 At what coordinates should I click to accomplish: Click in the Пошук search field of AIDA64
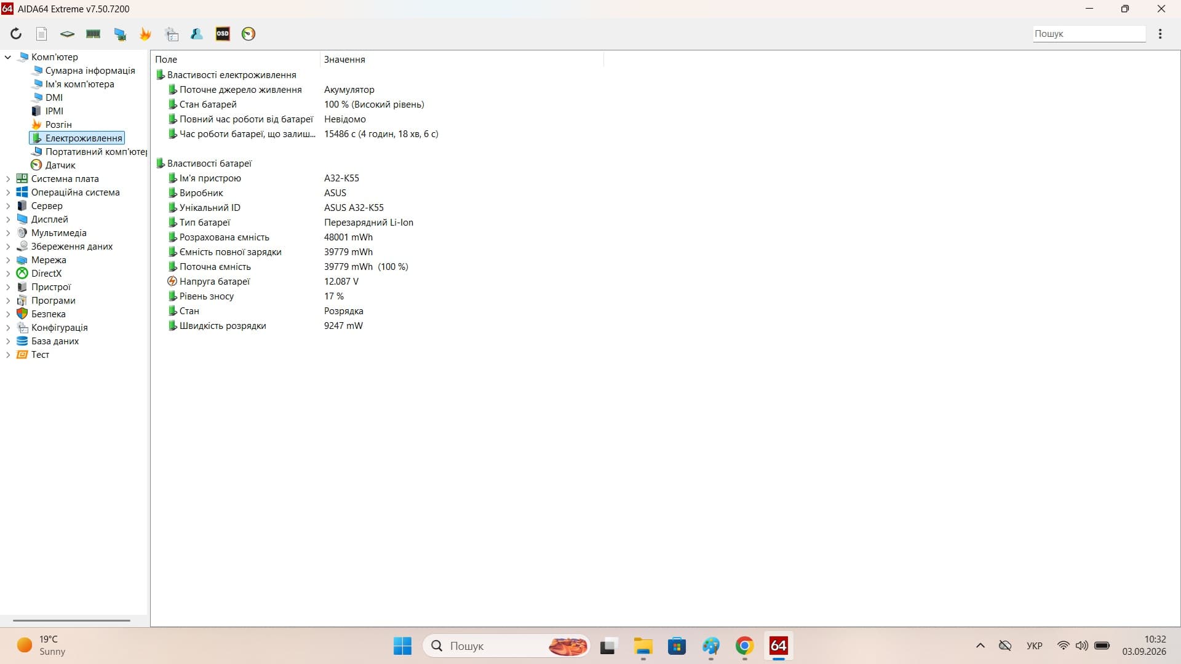click(x=1089, y=34)
